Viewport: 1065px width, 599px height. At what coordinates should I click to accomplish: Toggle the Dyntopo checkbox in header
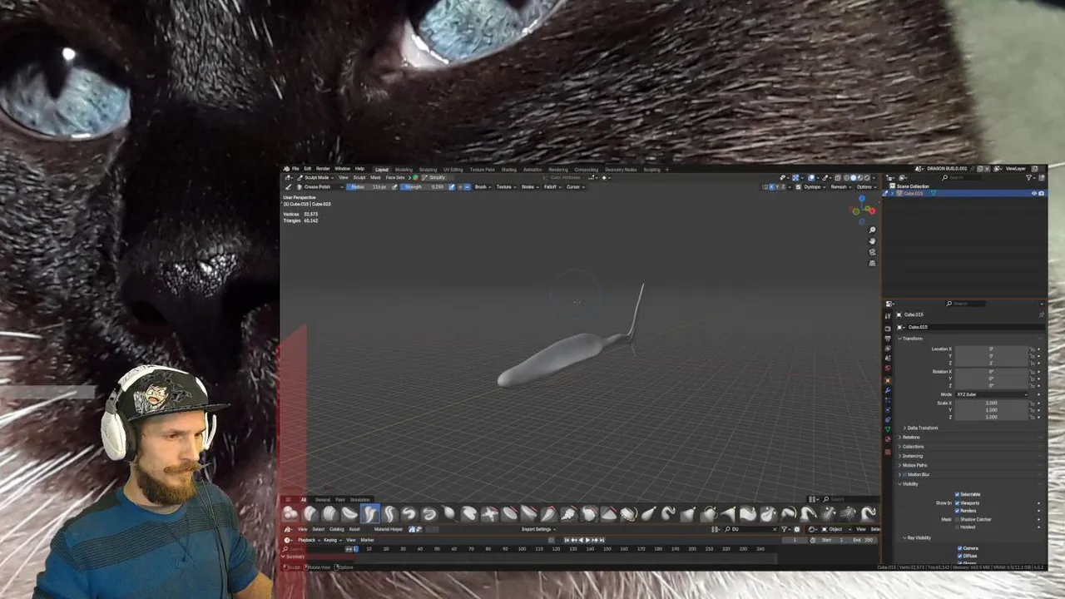click(x=799, y=186)
